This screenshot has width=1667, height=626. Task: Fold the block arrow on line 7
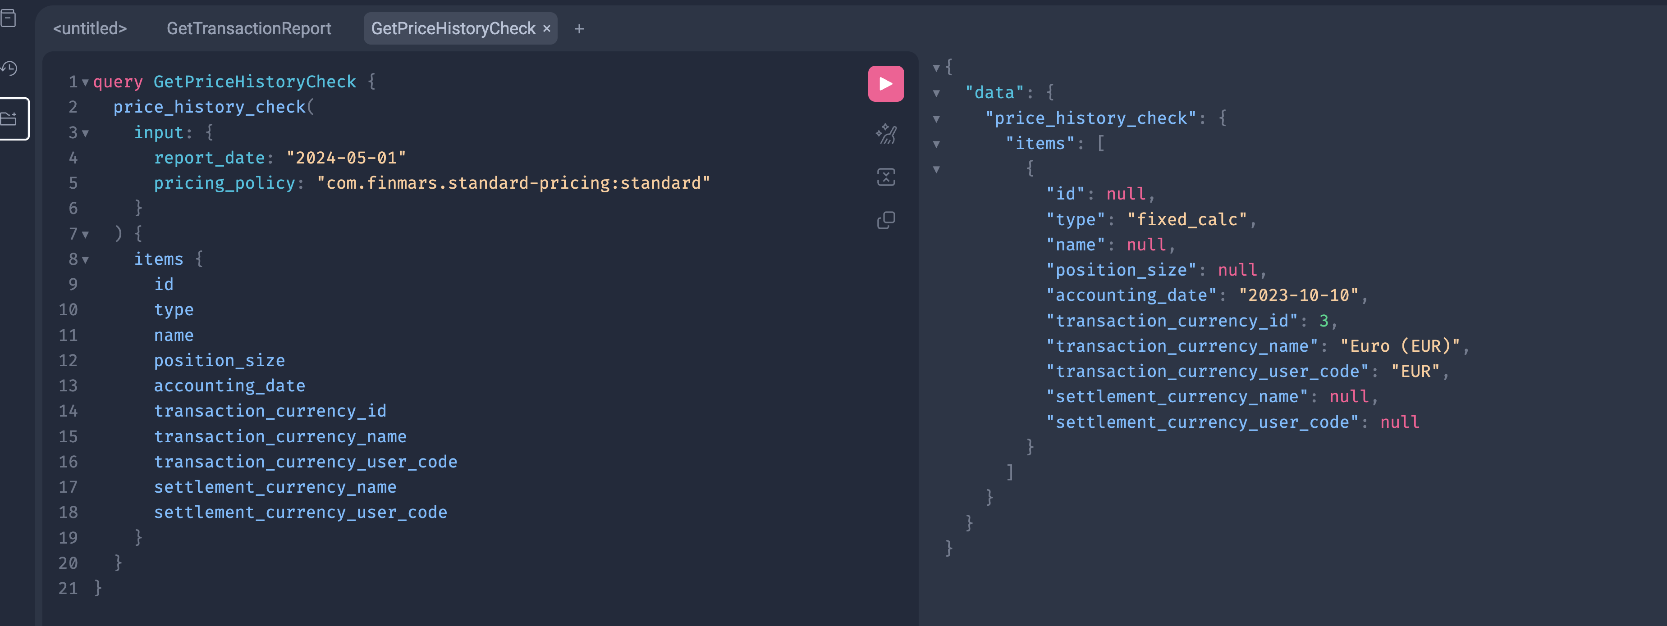(x=85, y=234)
